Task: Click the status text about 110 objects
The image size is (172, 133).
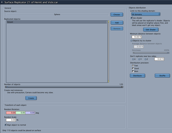Action: tap(21, 130)
